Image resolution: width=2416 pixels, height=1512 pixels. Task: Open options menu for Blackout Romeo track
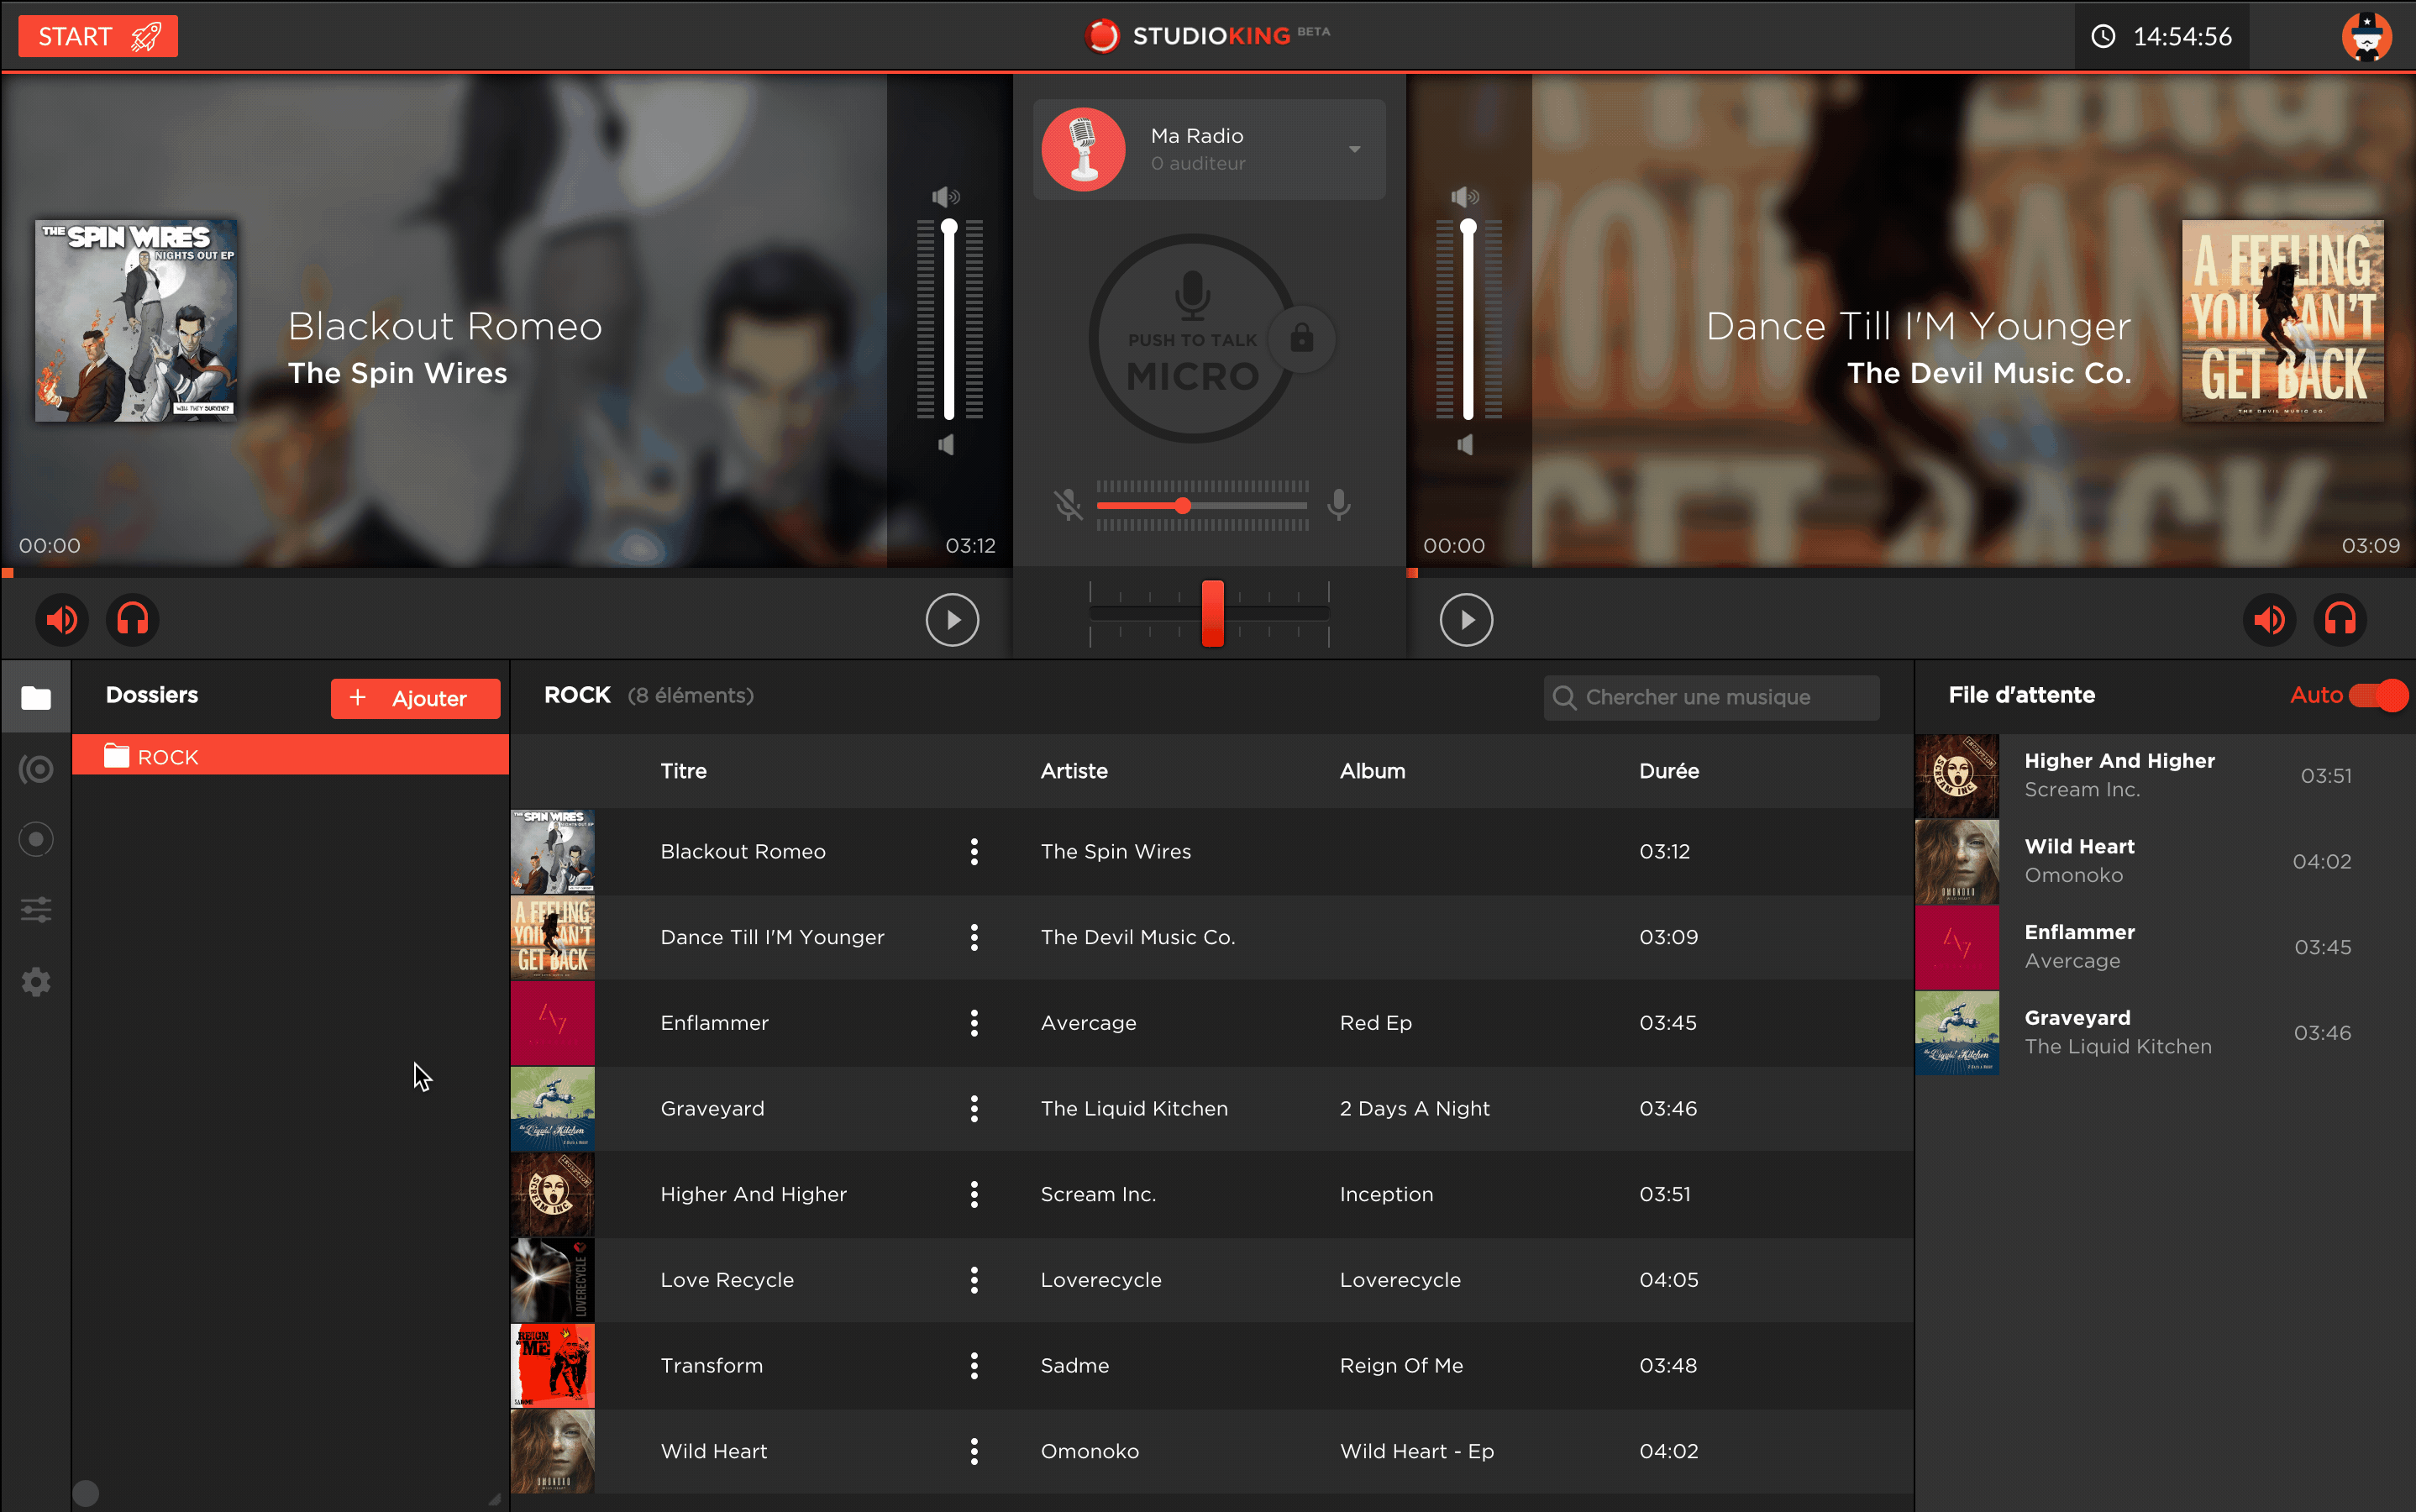coord(975,851)
